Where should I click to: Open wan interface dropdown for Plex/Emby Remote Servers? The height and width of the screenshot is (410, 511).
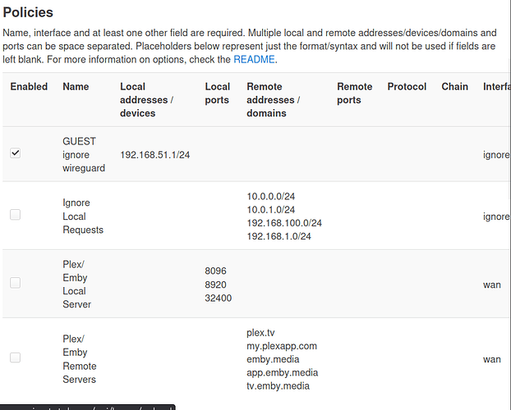coord(493,359)
